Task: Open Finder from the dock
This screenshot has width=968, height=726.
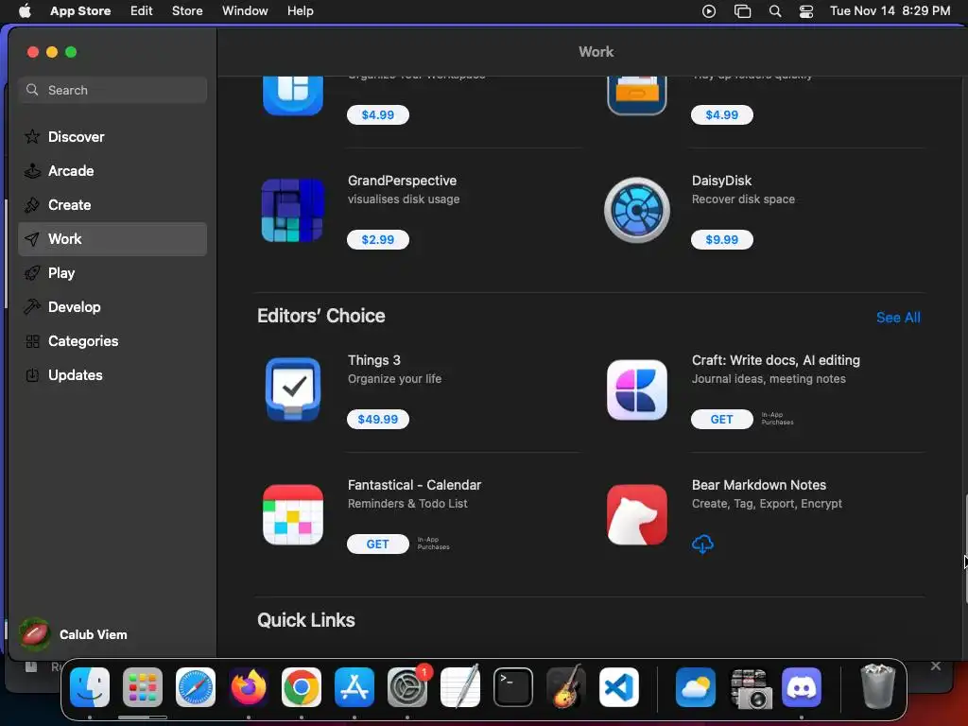Action: 90,687
